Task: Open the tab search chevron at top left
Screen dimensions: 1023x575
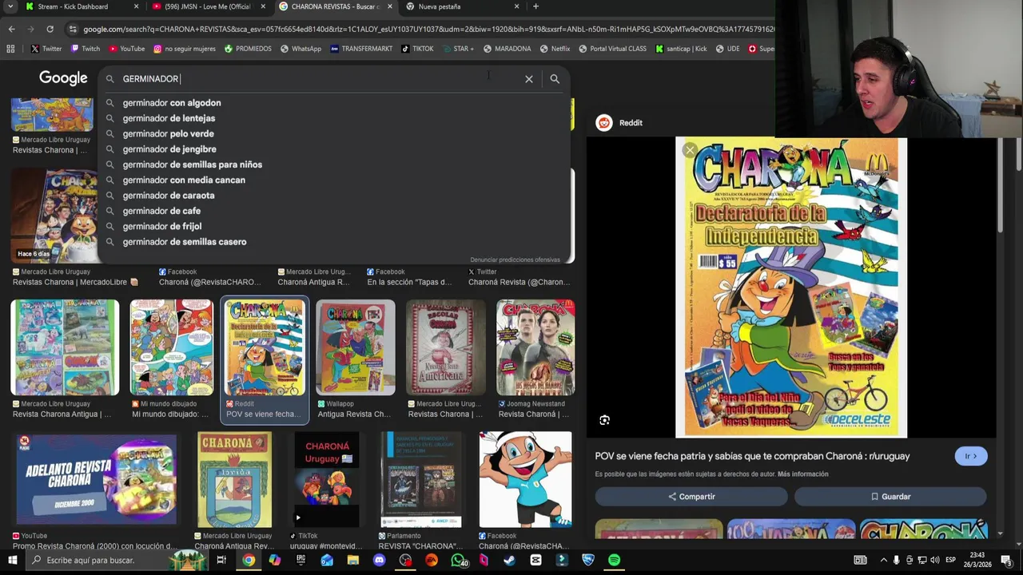Action: point(10,6)
